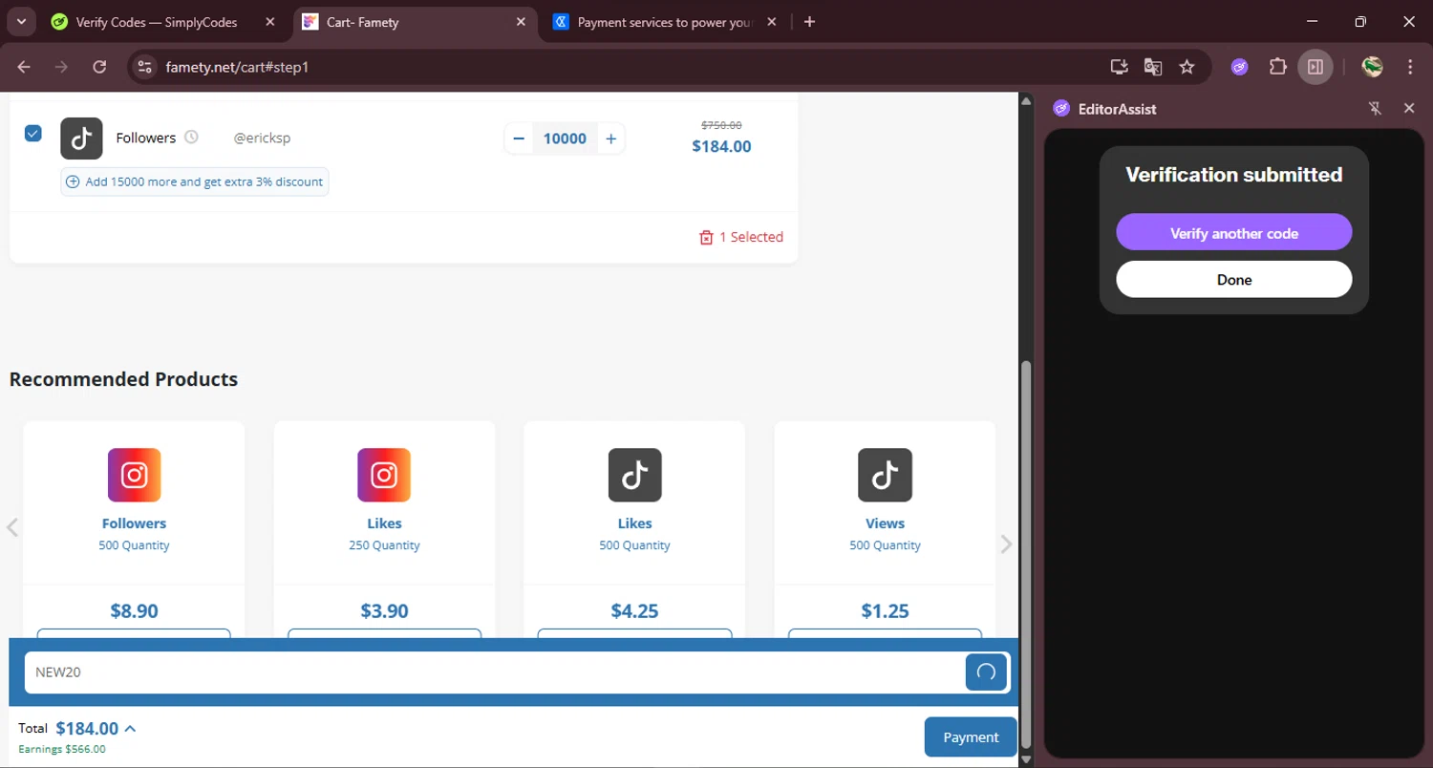Click the purple EditorAssist extension icon
This screenshot has height=768, width=1433.
click(x=1240, y=67)
